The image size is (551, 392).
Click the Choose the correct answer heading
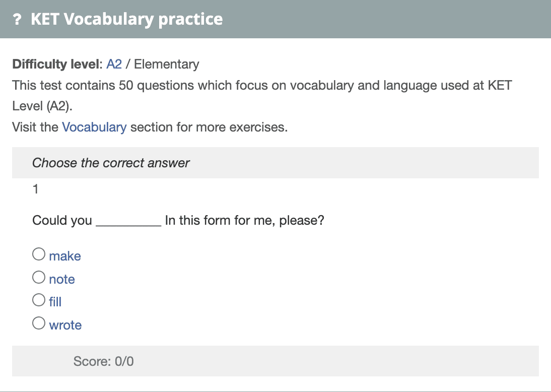(111, 163)
